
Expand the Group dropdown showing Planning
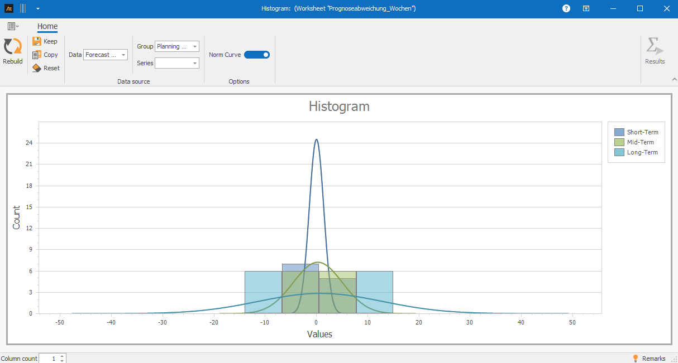(x=176, y=47)
